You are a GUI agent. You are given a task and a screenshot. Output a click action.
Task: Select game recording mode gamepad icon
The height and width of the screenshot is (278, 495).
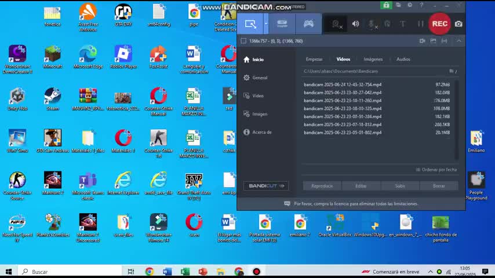(x=308, y=24)
